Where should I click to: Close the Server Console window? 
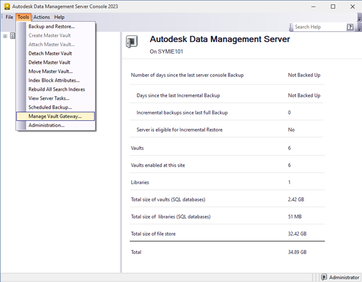[x=352, y=7]
